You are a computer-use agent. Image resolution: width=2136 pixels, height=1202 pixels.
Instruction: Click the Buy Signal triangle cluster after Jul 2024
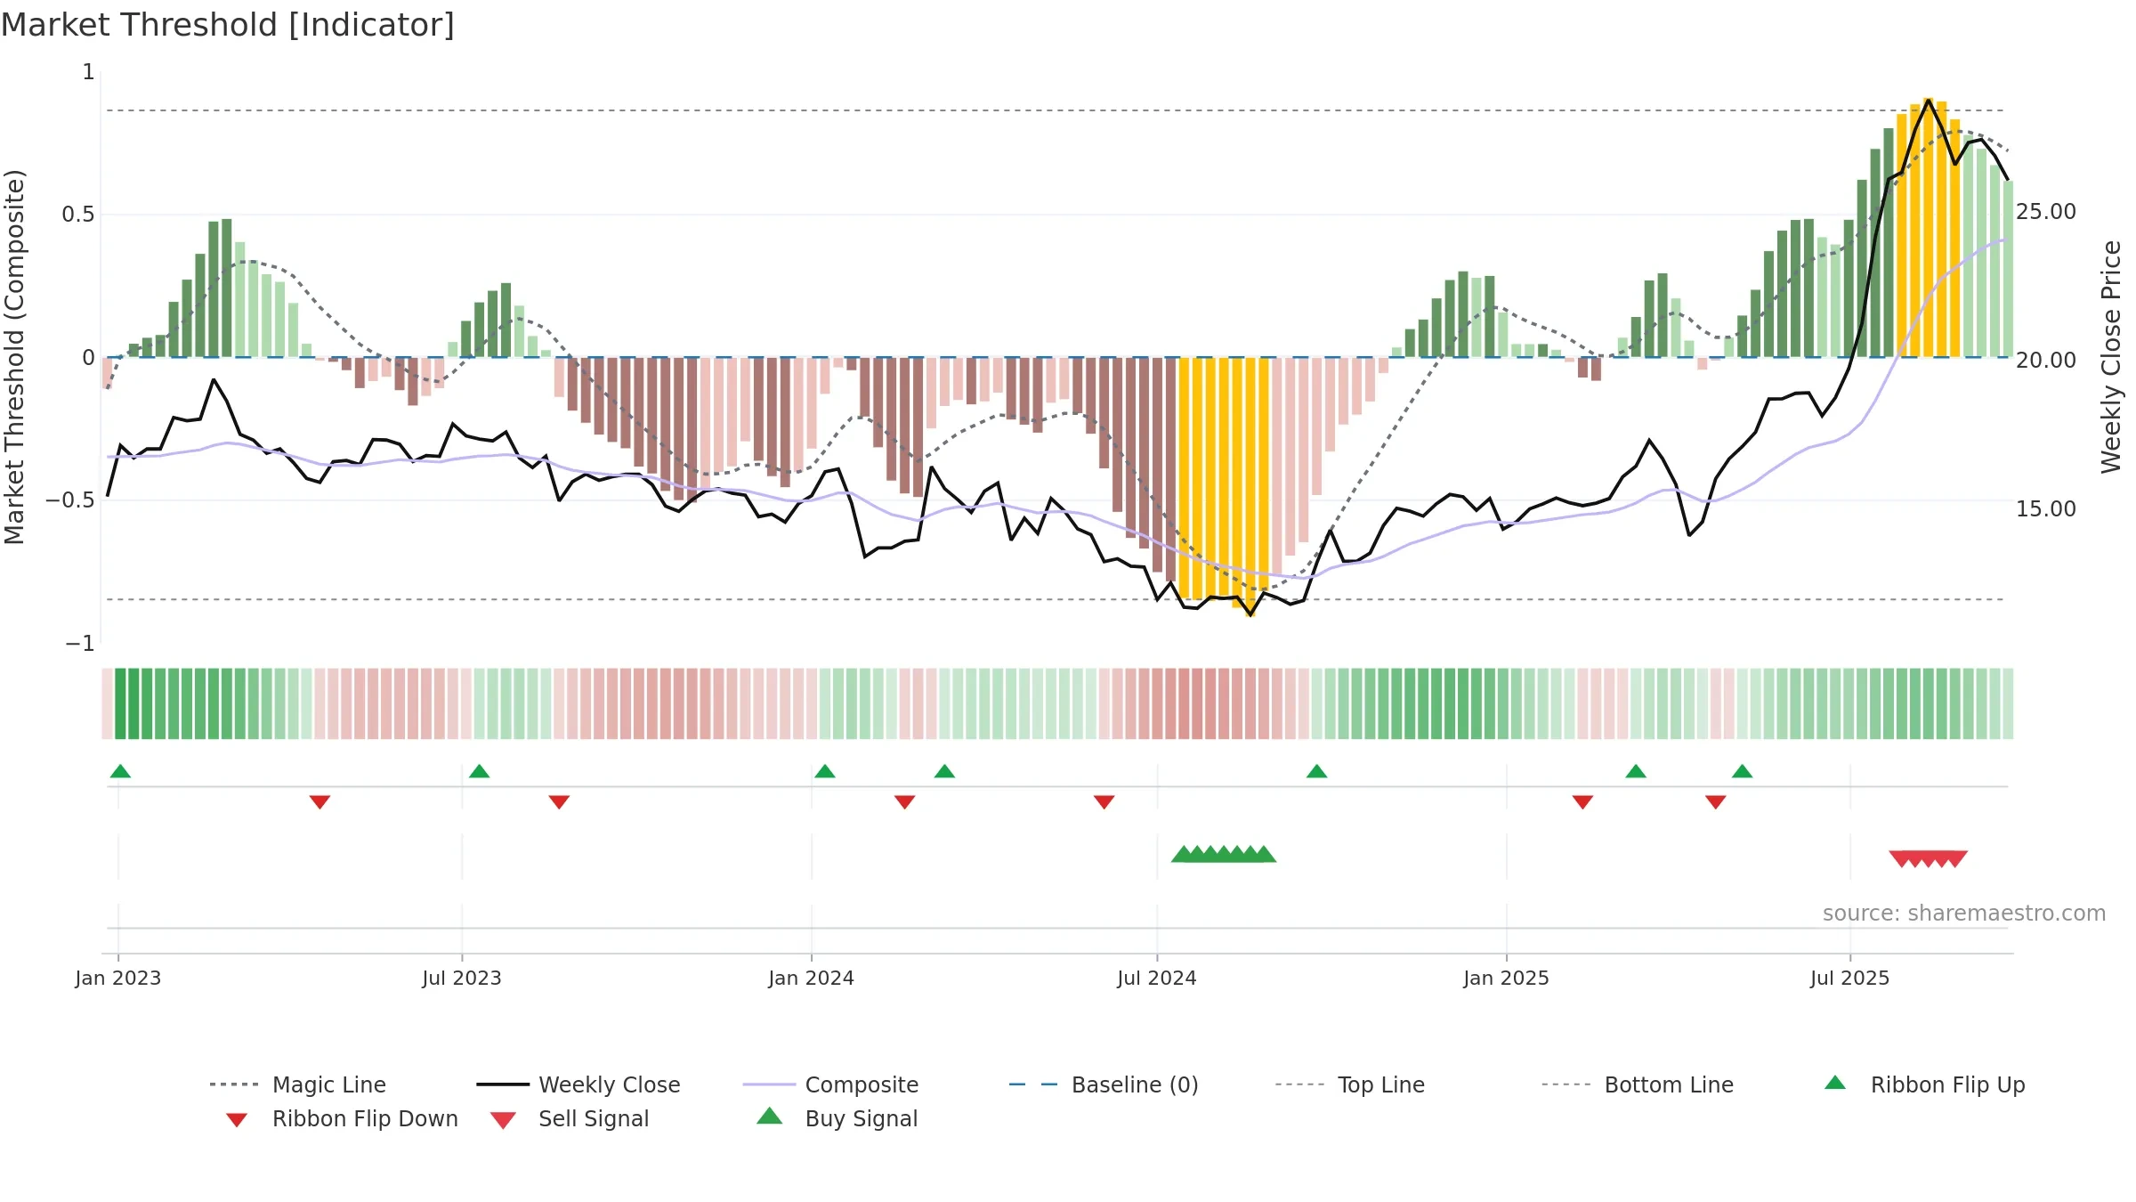coord(1224,855)
